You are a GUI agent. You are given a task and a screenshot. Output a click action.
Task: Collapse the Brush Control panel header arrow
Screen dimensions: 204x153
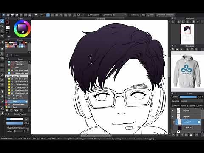pyautogui.click(x=6, y=114)
